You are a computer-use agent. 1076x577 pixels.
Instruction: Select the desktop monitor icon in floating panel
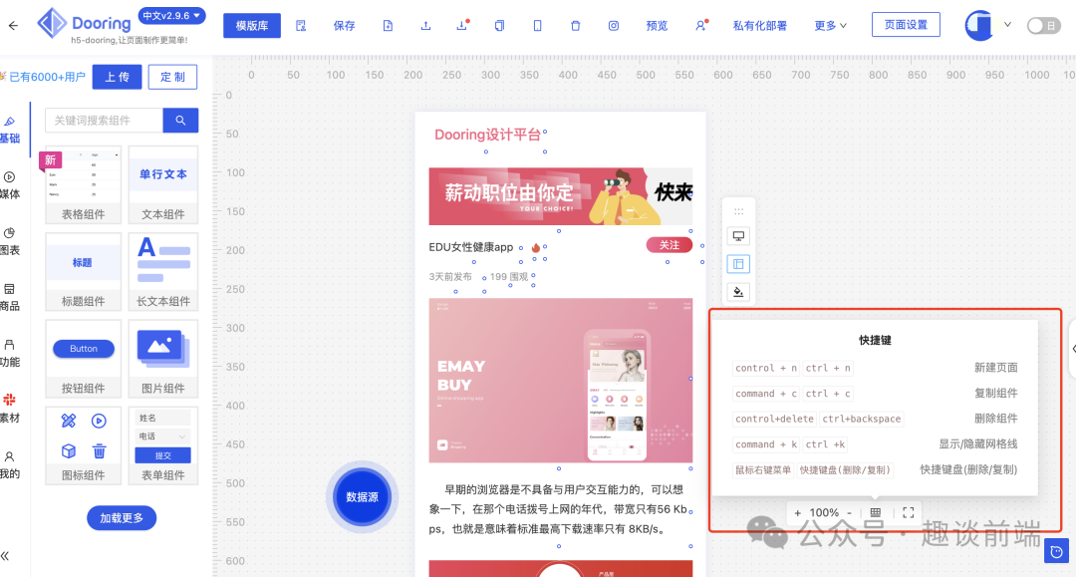[x=738, y=235]
